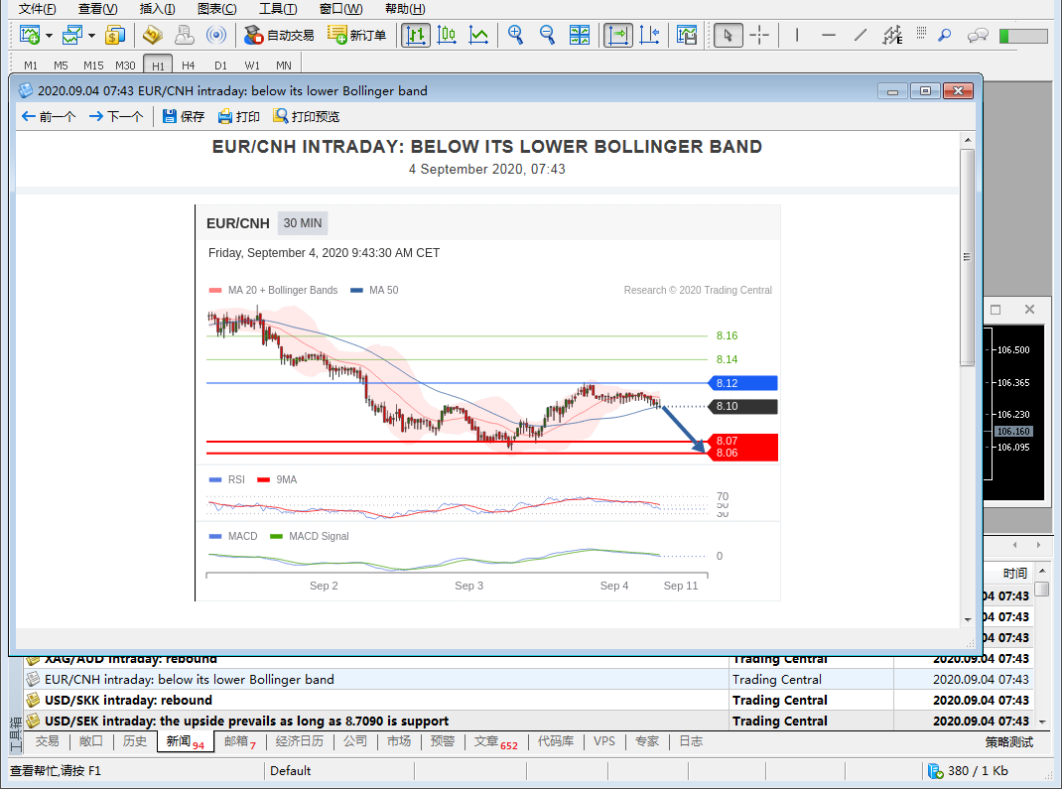Open the Navigator icon
Image resolution: width=1062 pixels, height=789 pixels.
(x=185, y=35)
